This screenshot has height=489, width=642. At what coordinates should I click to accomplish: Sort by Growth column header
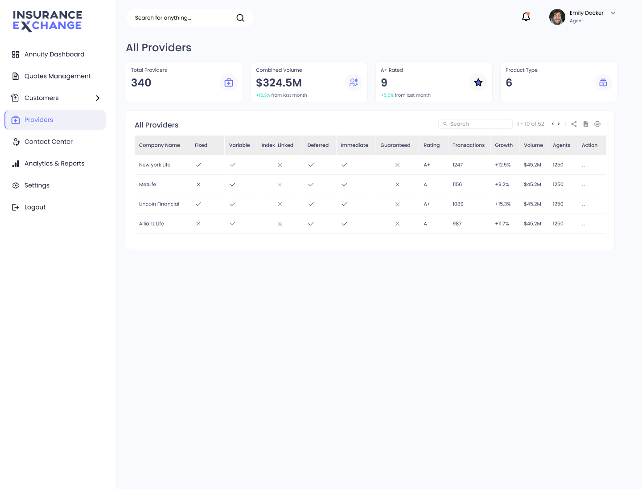tap(504, 145)
